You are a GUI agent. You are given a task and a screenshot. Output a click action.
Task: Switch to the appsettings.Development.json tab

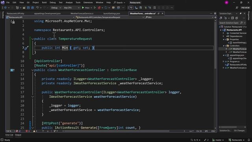click(47, 13)
